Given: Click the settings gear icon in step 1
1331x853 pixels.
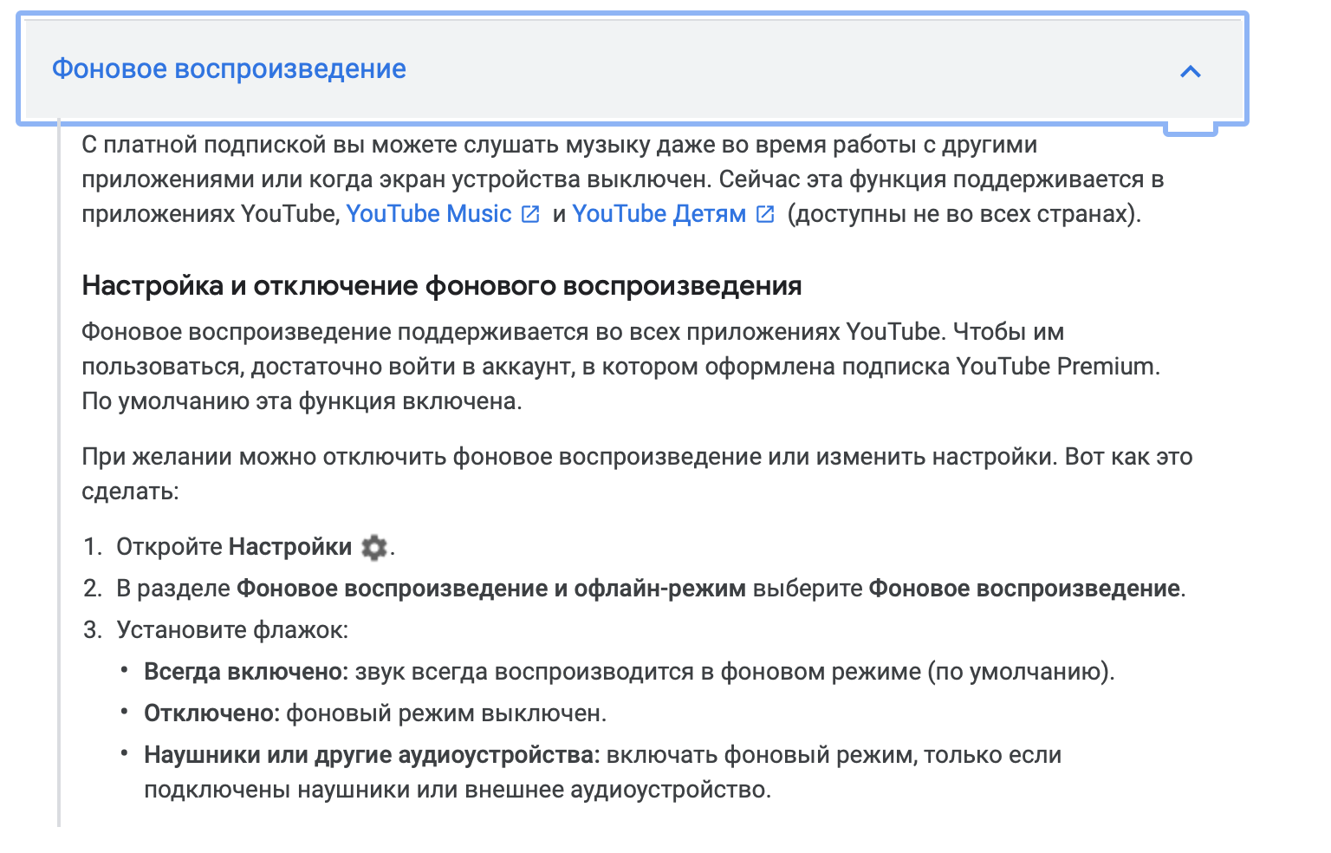Looking at the screenshot, I should pos(373,547).
